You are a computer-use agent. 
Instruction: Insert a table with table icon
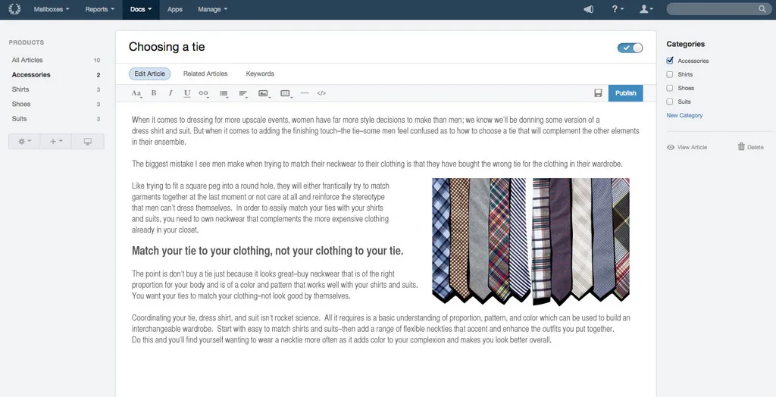tap(286, 93)
